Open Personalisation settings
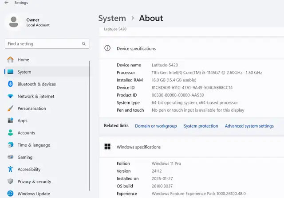This screenshot has height=198, width=284. tap(47, 109)
